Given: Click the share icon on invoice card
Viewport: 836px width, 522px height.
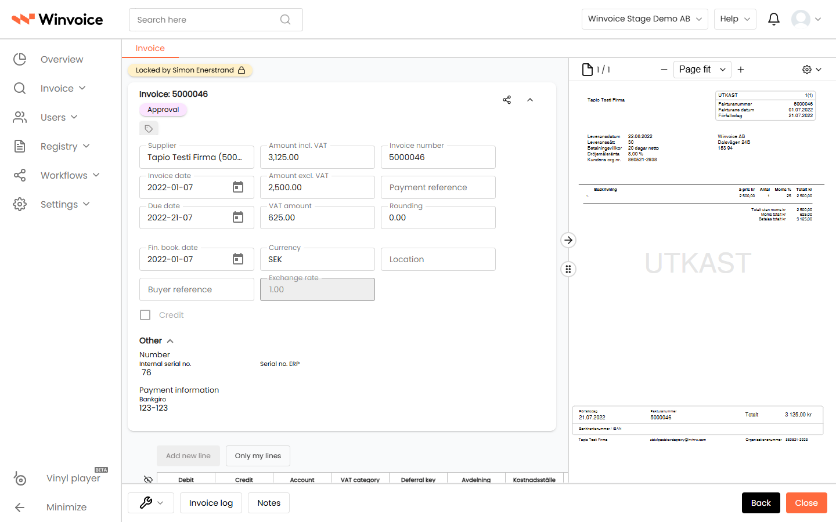Looking at the screenshot, I should click(507, 100).
